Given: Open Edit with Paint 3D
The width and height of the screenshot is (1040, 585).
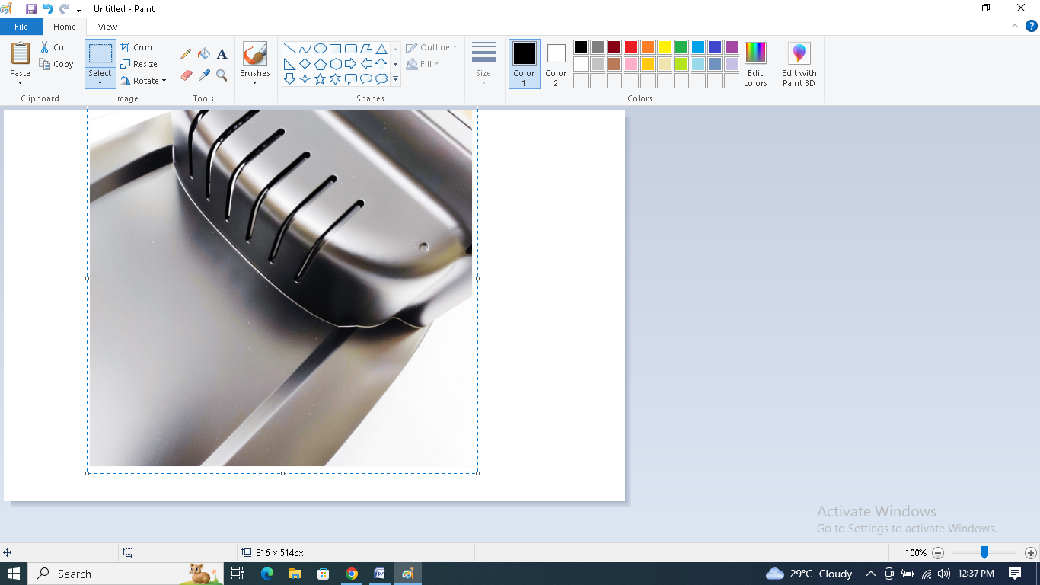Looking at the screenshot, I should click(x=799, y=65).
